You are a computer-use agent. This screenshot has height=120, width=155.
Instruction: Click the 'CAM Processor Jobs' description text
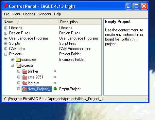click(75, 49)
